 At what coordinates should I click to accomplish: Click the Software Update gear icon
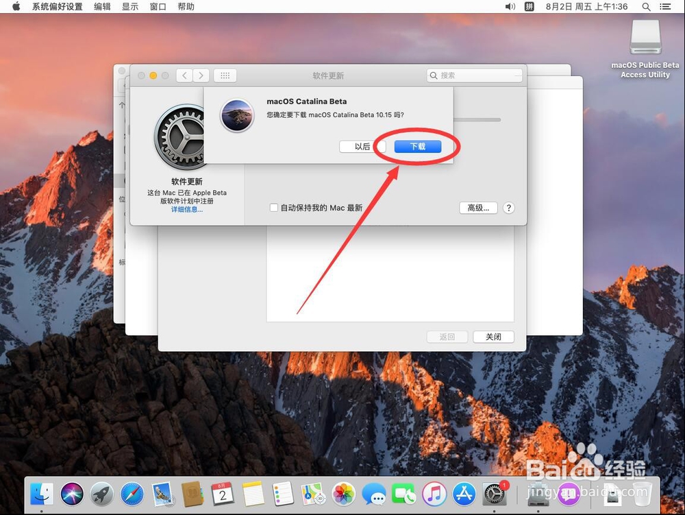pos(179,137)
